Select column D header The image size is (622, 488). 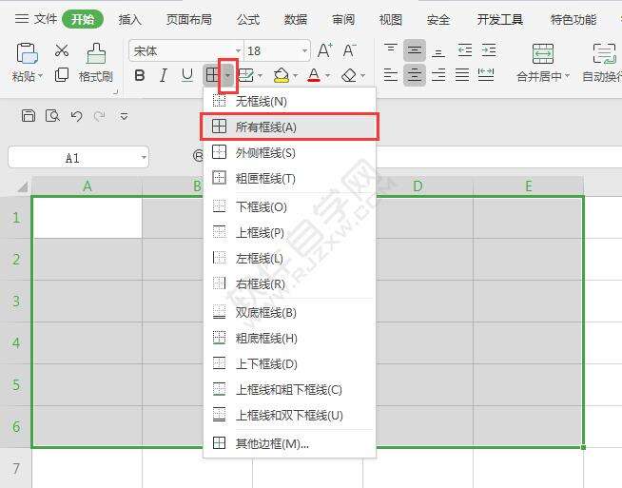point(418,186)
